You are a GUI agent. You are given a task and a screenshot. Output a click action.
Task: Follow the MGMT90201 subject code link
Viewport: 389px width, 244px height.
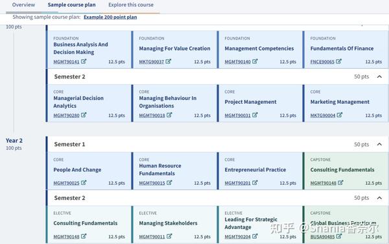(x=237, y=183)
